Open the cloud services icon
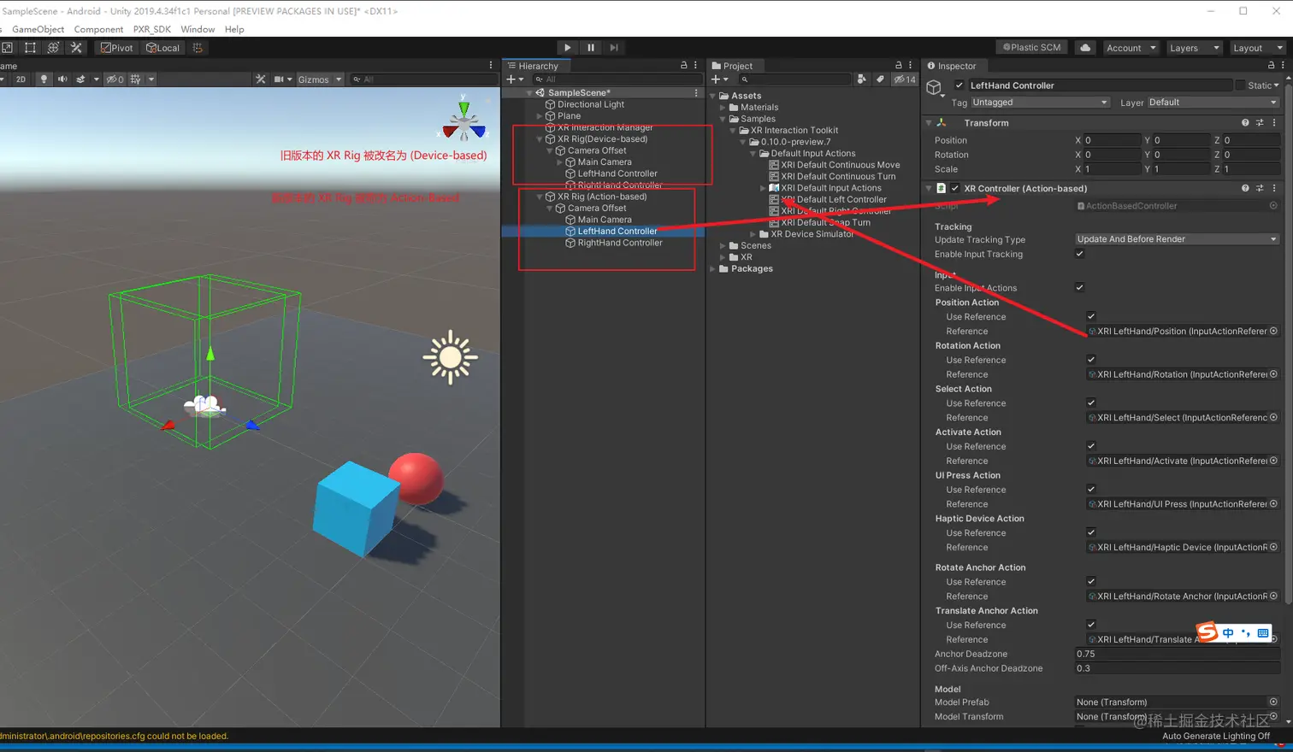 pyautogui.click(x=1085, y=48)
